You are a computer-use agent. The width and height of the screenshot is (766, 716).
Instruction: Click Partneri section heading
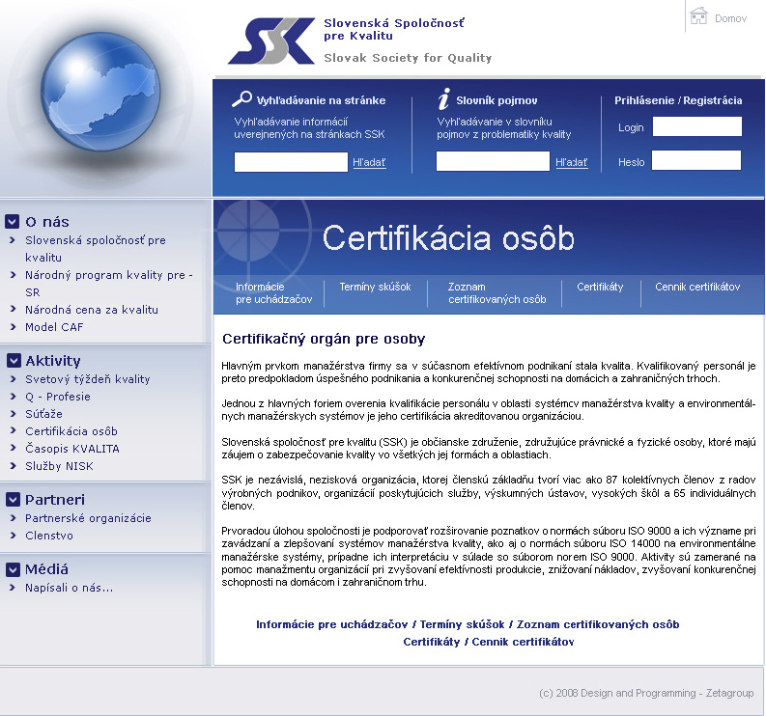click(x=55, y=499)
